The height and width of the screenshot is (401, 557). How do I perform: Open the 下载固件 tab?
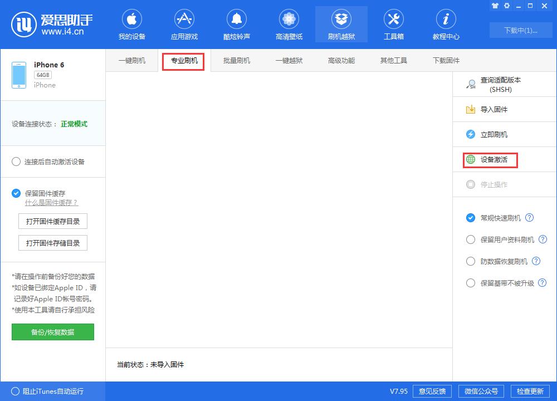click(x=445, y=60)
